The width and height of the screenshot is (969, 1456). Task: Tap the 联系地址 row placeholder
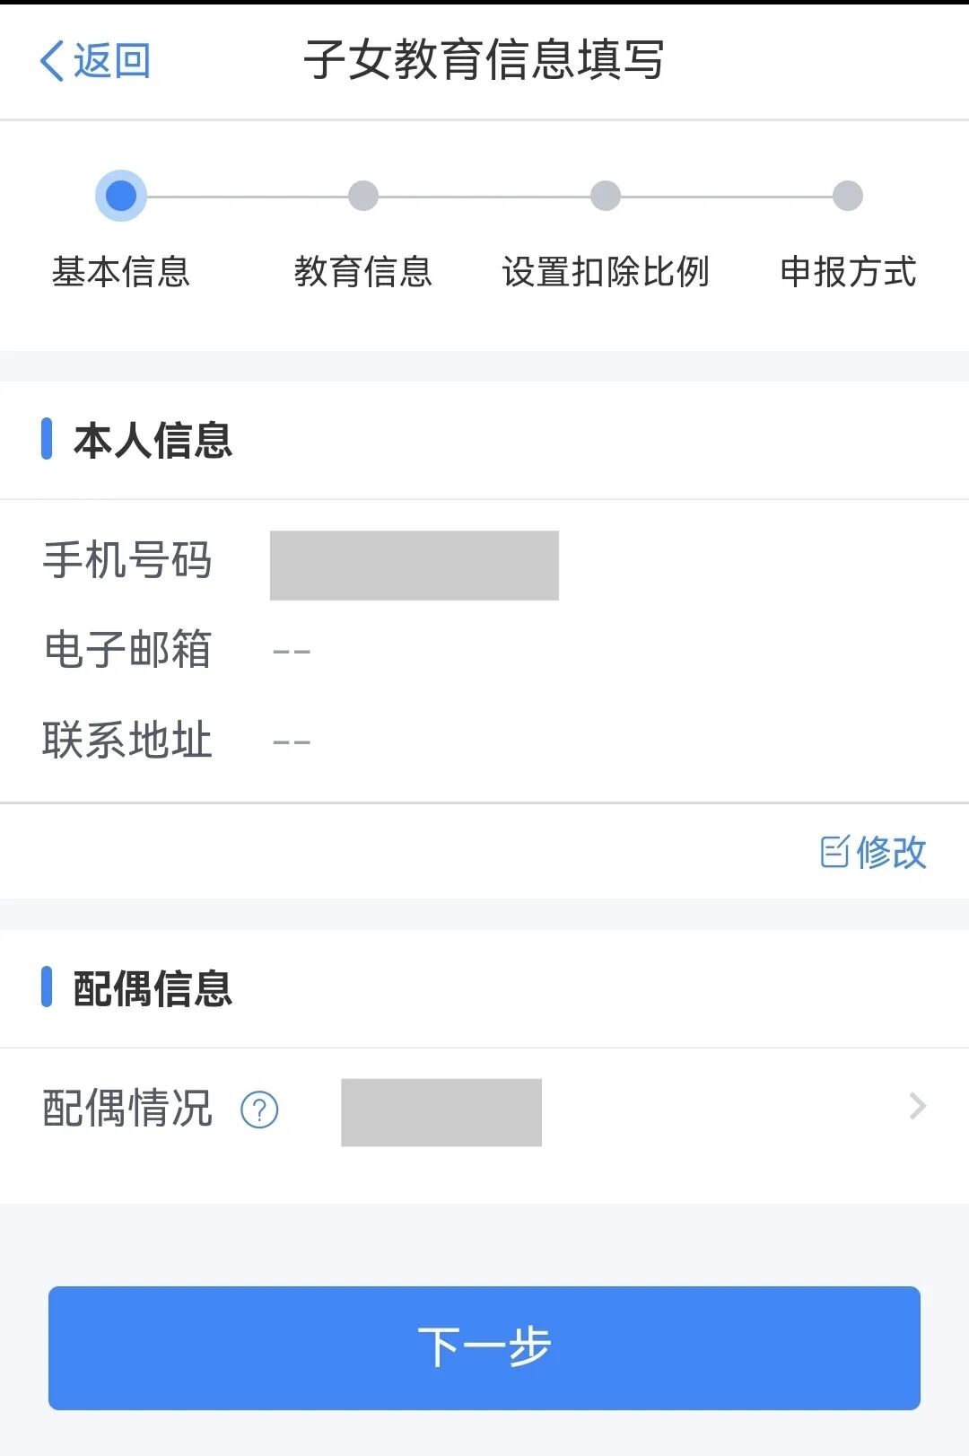[293, 739]
